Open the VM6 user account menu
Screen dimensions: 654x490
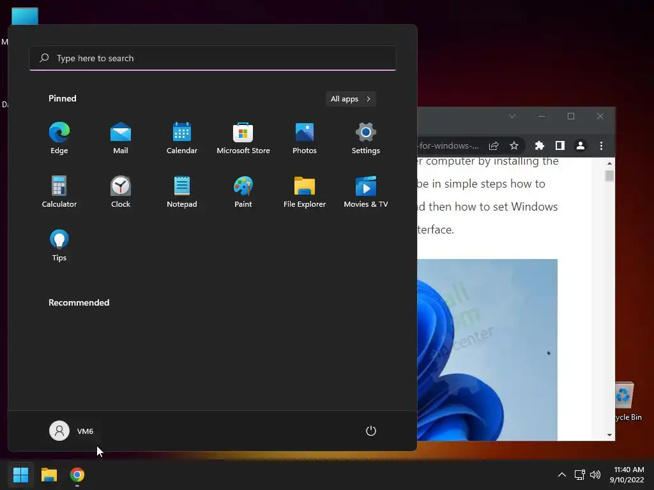coord(72,431)
